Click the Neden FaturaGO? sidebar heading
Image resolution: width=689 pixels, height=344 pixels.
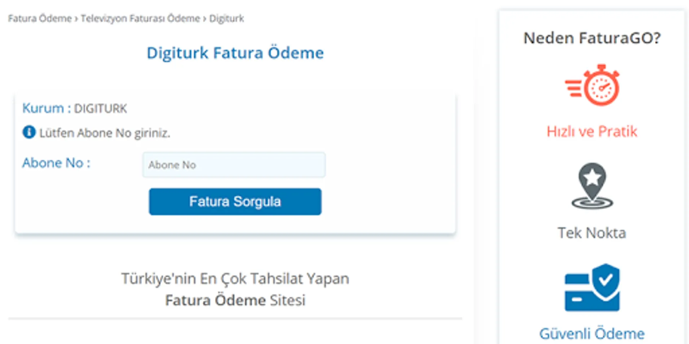(592, 38)
